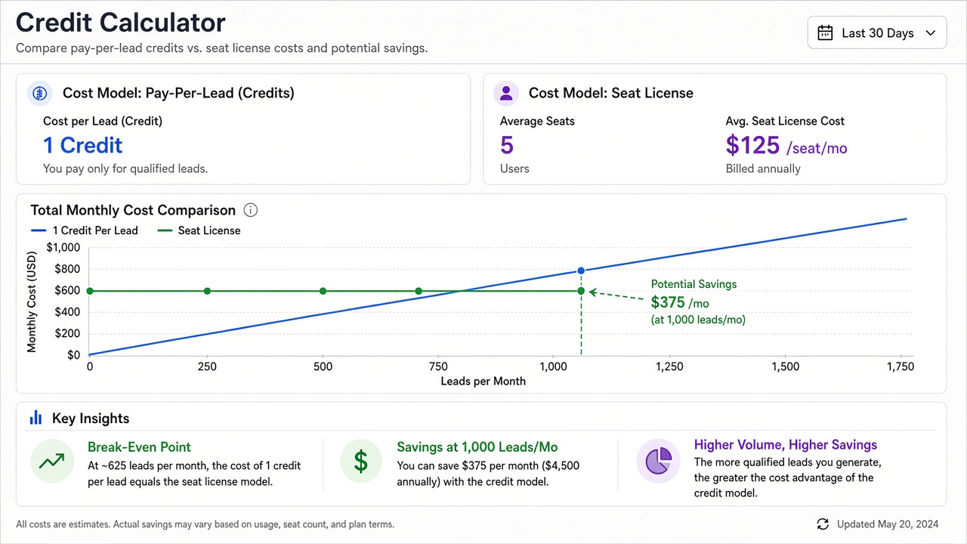Image resolution: width=967 pixels, height=544 pixels.
Task: Click the 'Leads per Month' axis label
Action: (483, 381)
